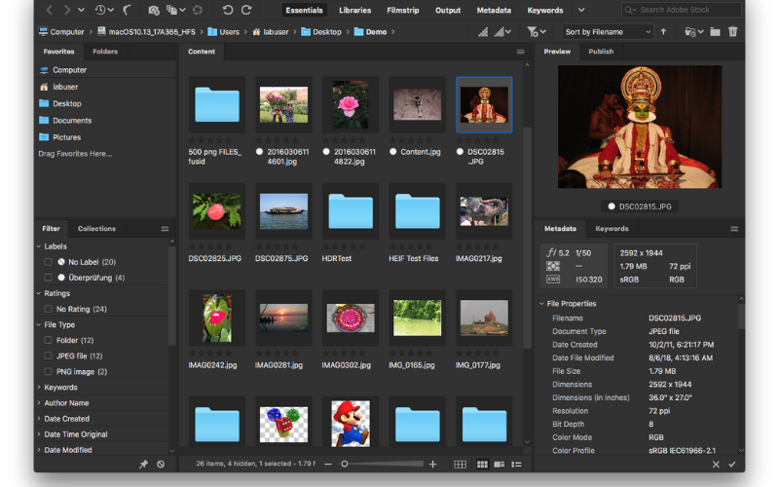Tick the PNG image filter checkbox

click(x=48, y=371)
